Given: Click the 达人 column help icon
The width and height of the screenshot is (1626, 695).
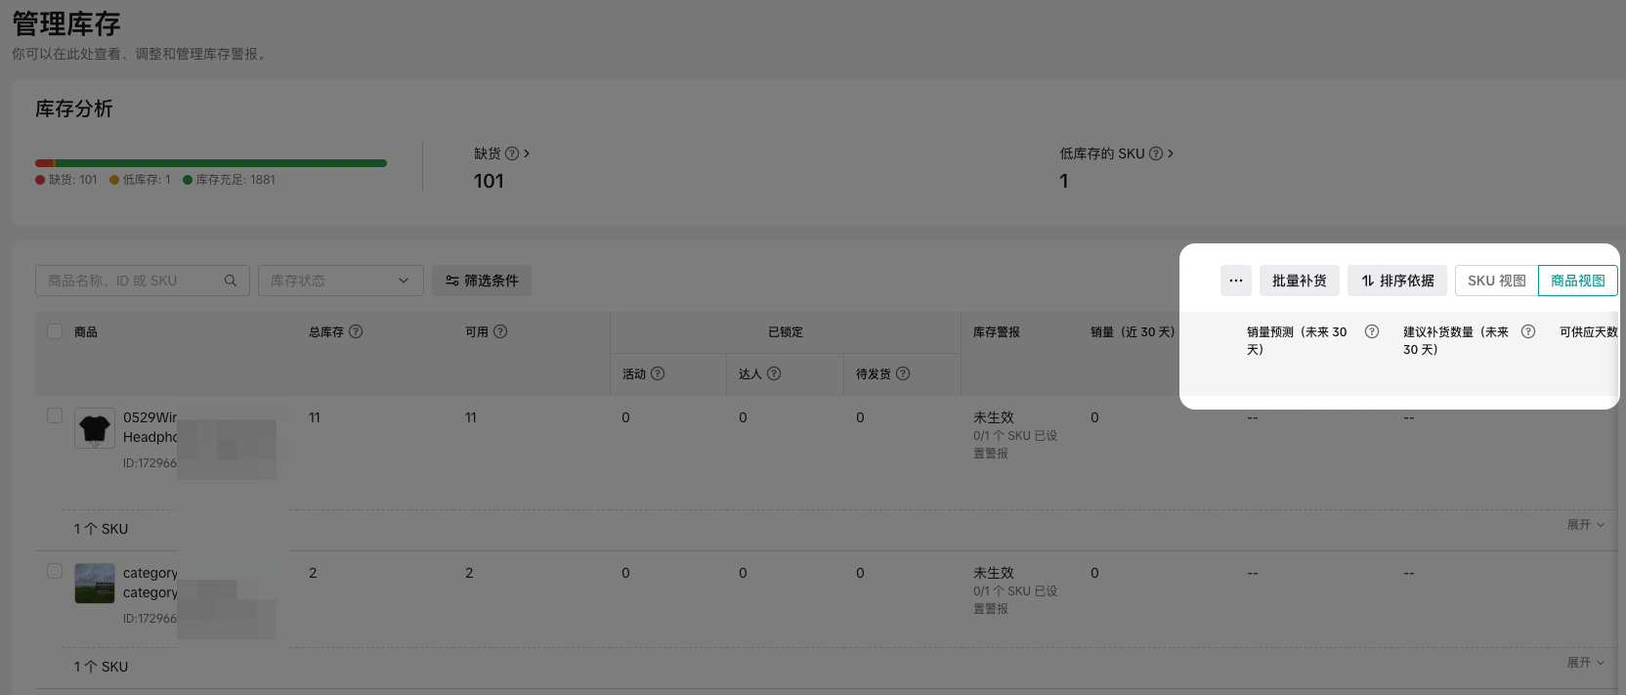Looking at the screenshot, I should pos(774,373).
